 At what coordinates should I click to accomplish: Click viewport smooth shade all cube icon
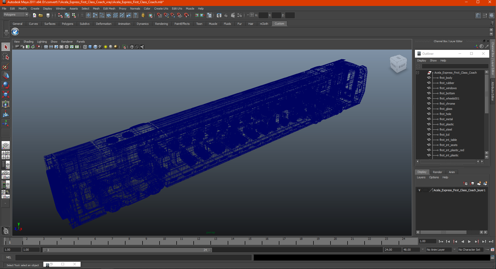point(90,47)
